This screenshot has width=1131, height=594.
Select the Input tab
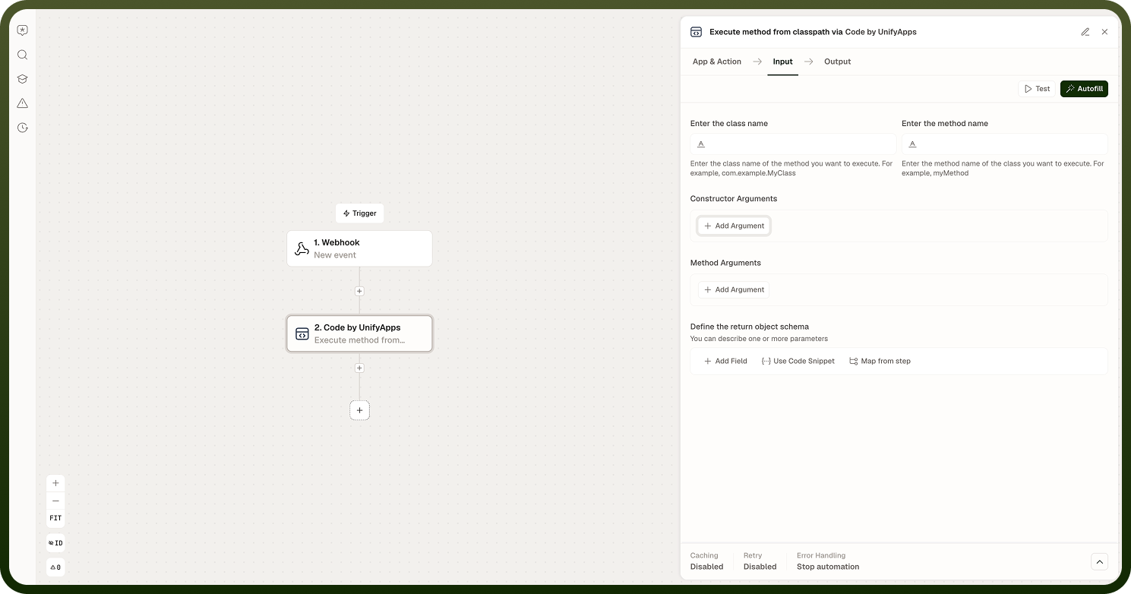pos(782,62)
